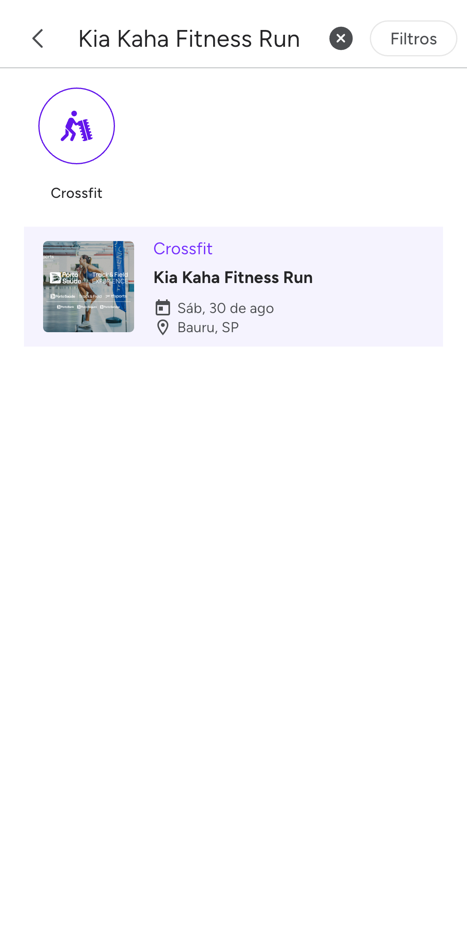
Task: Tap the Track&Field Experience text on the thumbnail
Action: 110,278
